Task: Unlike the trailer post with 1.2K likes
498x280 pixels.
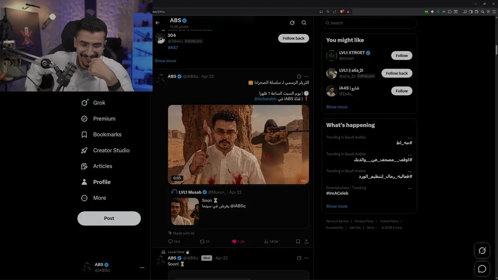Action: click(x=238, y=241)
